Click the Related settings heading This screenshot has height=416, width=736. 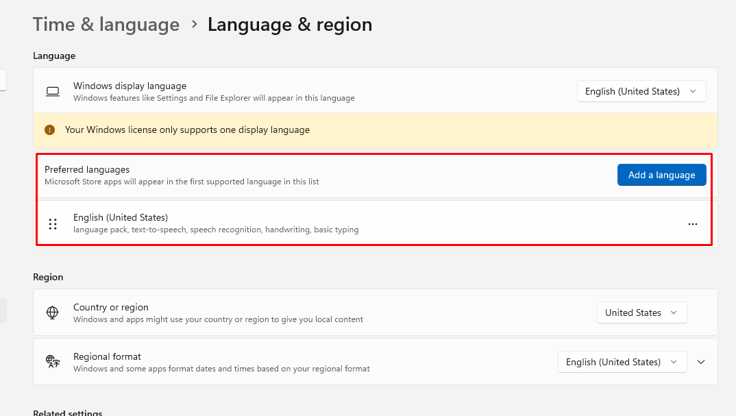point(68,412)
